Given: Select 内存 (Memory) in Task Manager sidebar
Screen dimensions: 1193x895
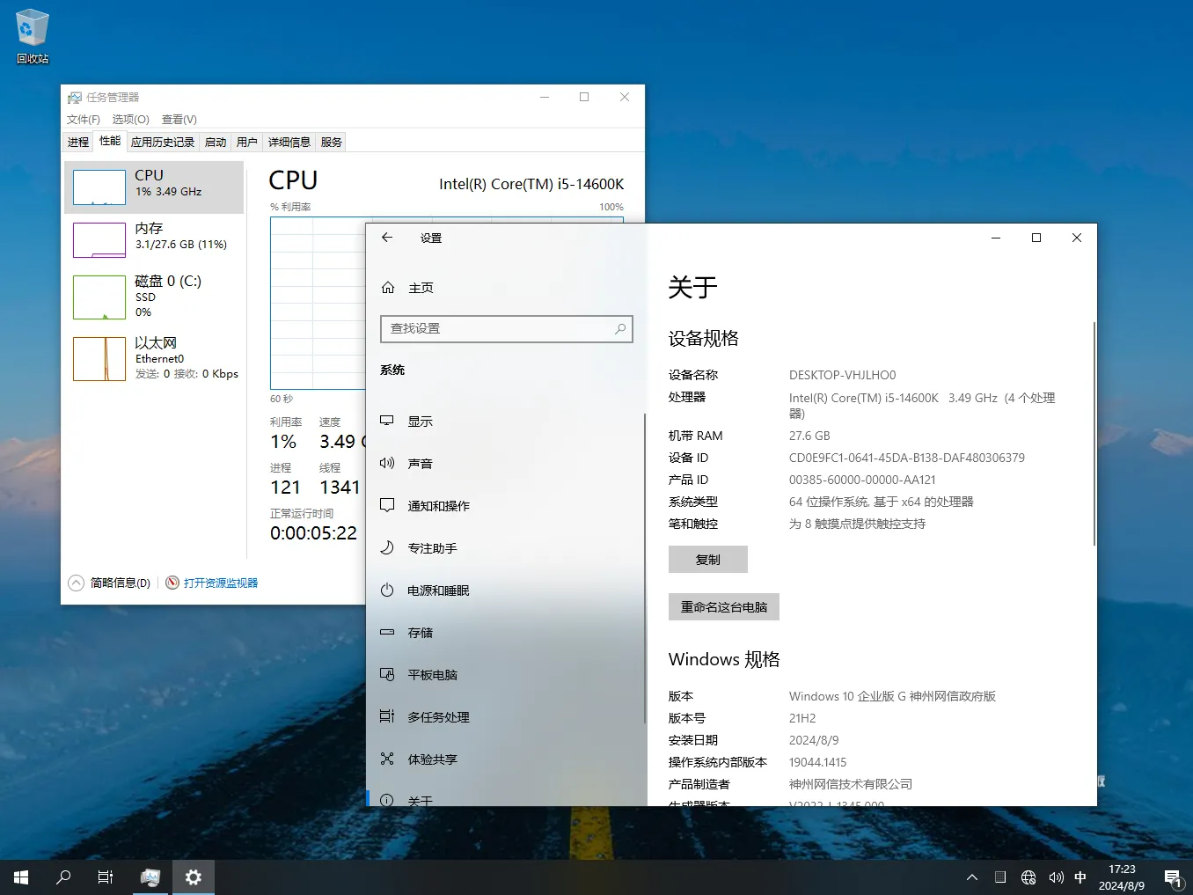Looking at the screenshot, I should [x=154, y=239].
